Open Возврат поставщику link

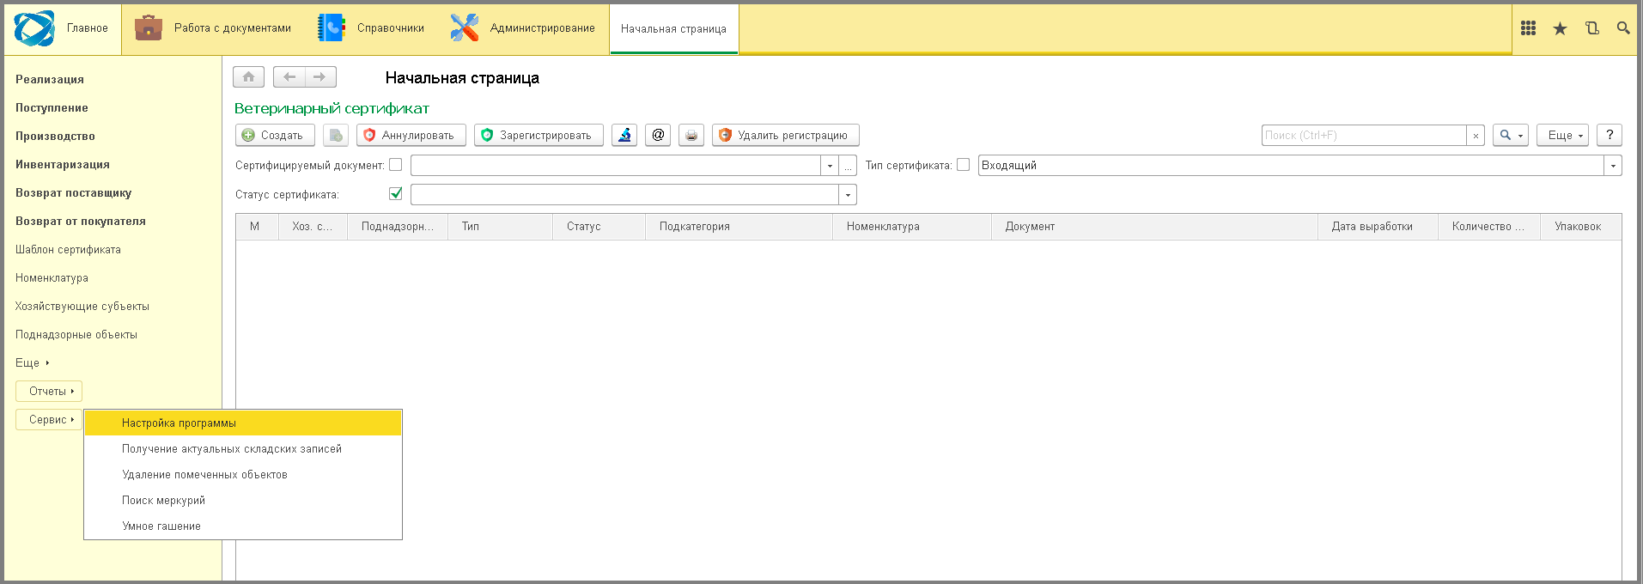pyautogui.click(x=74, y=192)
